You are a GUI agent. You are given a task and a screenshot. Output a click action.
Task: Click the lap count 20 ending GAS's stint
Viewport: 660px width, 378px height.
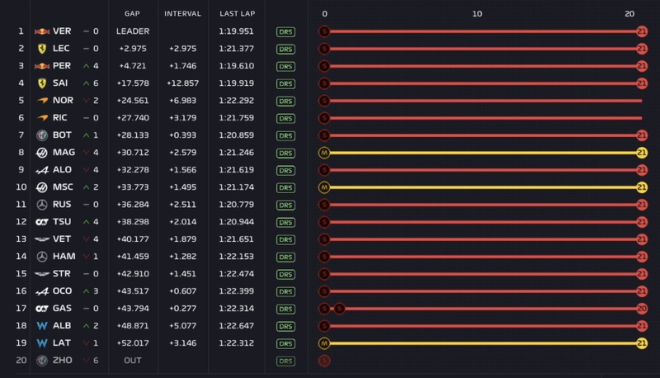[x=641, y=309]
